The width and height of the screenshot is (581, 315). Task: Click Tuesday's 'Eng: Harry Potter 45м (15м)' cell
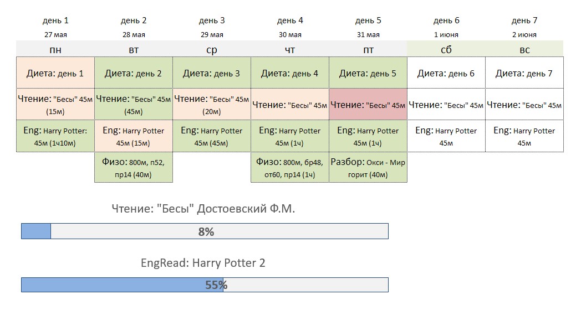point(134,136)
